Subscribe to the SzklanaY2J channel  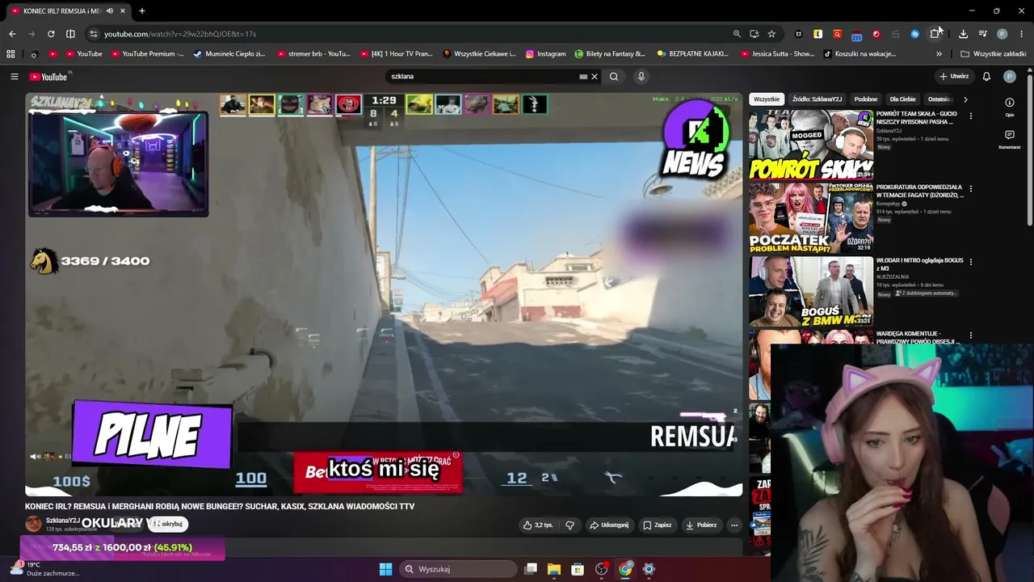(169, 524)
